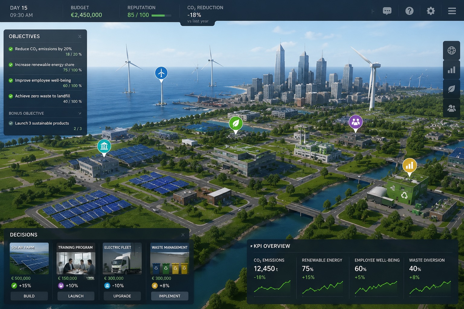Click the 40 / 100 % objective progress

[x=72, y=101]
